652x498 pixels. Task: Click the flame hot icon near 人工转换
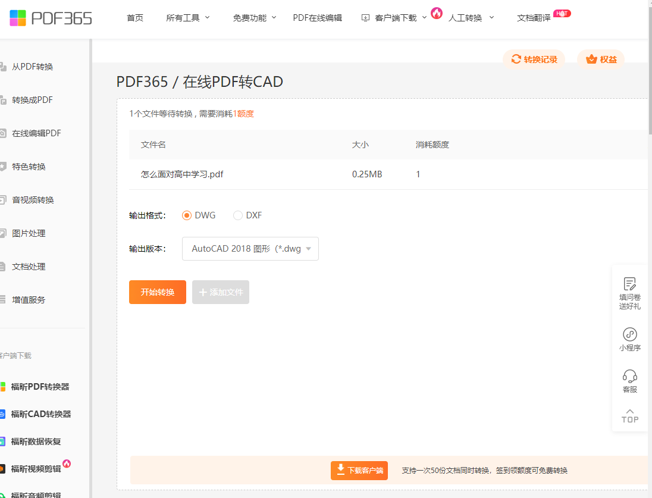[437, 13]
